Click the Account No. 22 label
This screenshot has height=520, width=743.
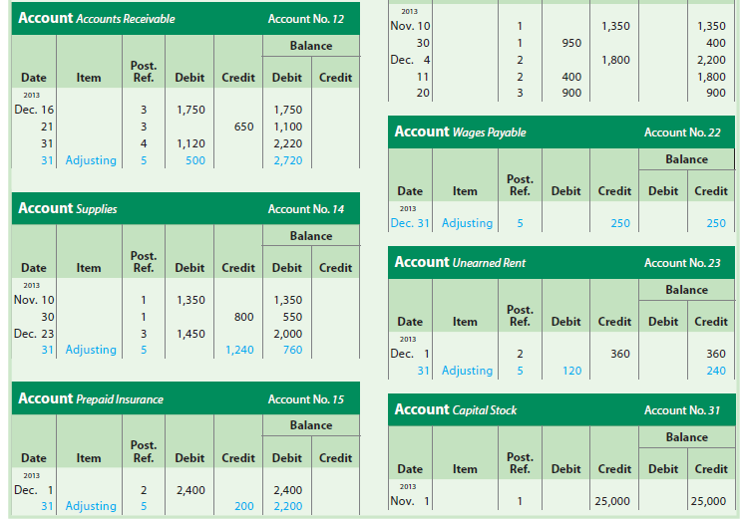(x=682, y=132)
